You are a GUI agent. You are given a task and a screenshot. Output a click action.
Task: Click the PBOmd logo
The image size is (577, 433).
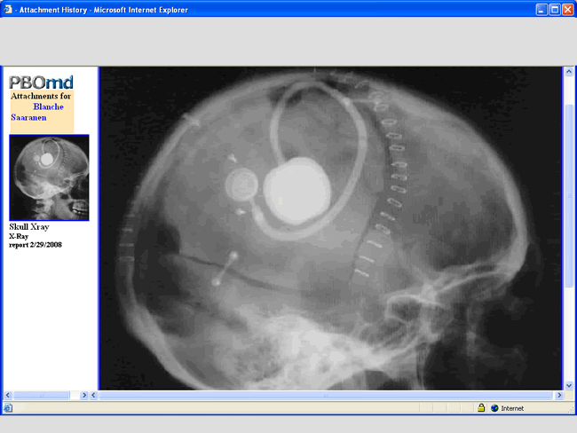pos(42,82)
